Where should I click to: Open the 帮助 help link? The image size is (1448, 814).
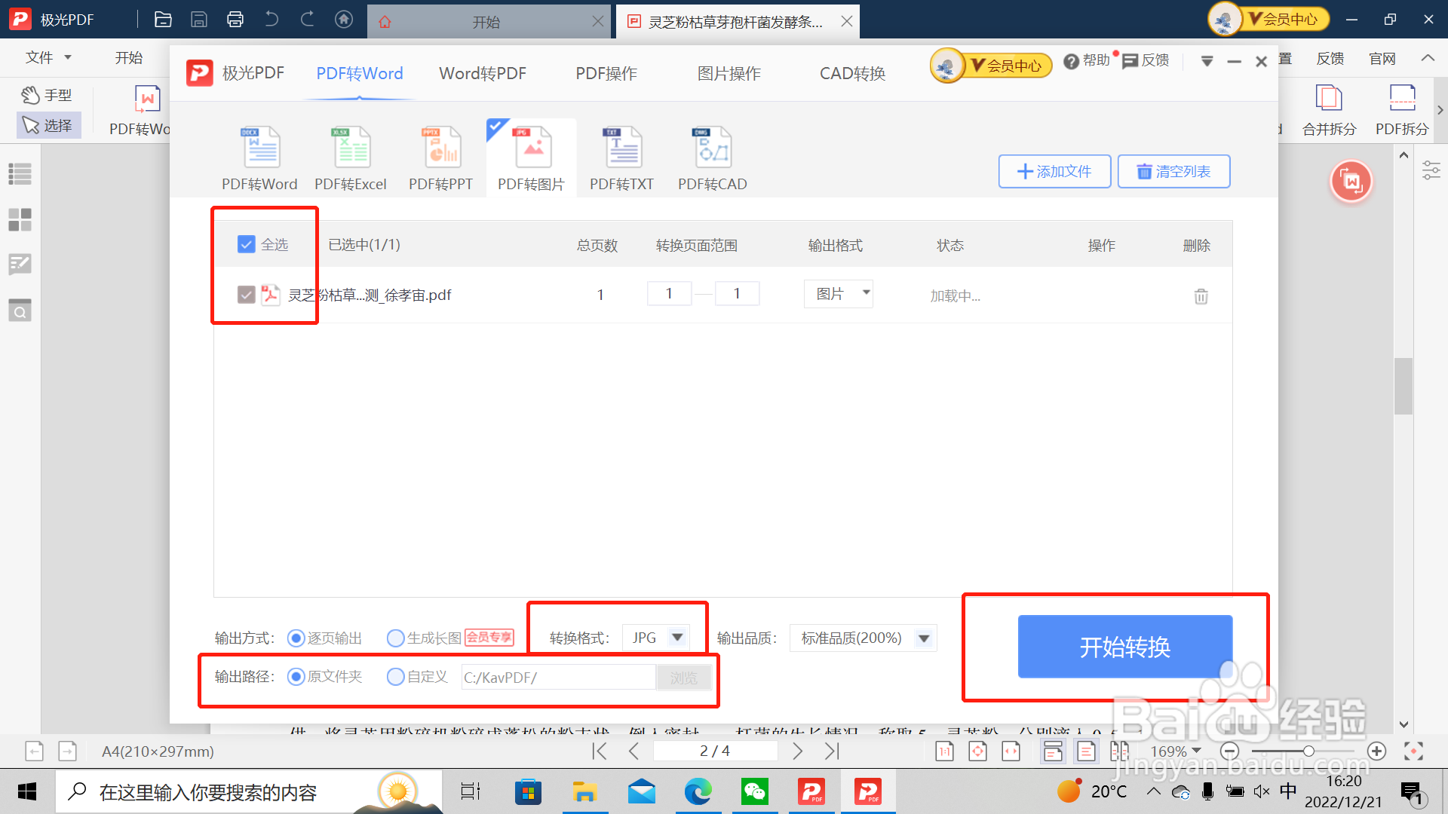tap(1087, 60)
